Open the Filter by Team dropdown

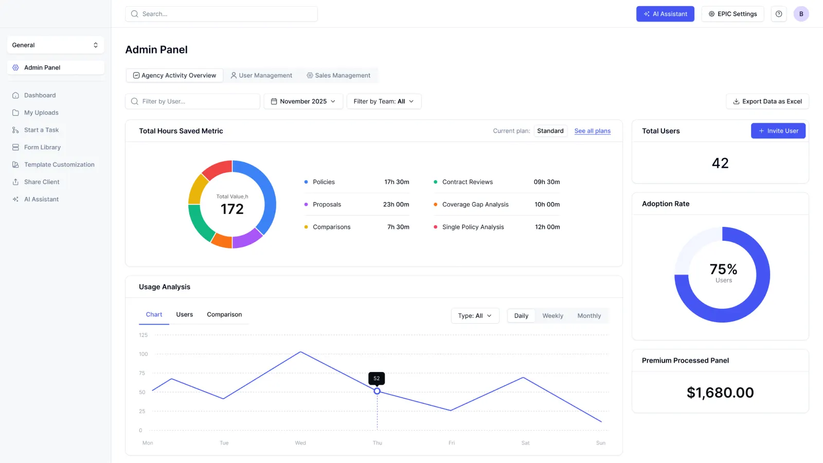[x=384, y=101]
